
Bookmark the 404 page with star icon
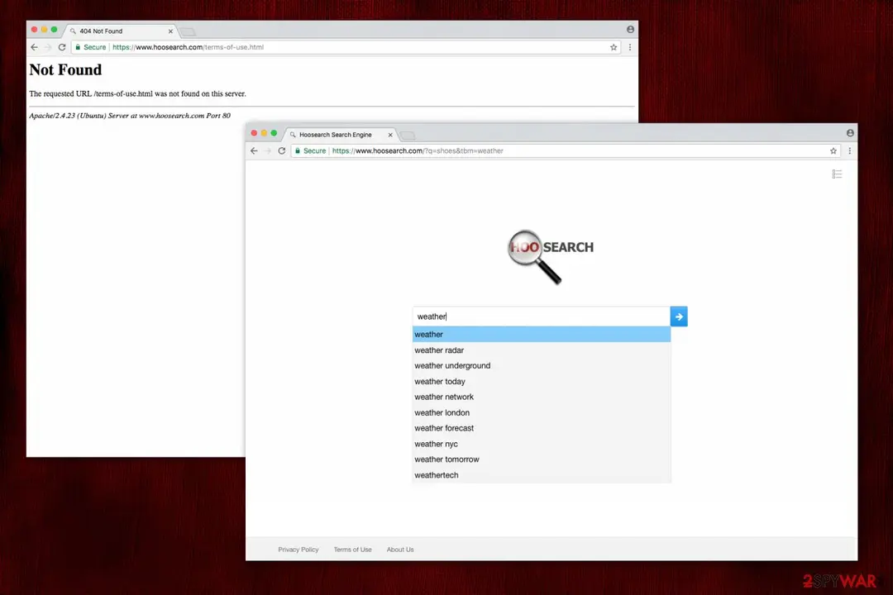coord(614,47)
